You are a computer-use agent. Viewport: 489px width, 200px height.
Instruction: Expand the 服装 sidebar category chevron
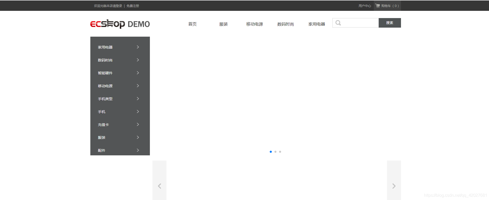tap(138, 137)
